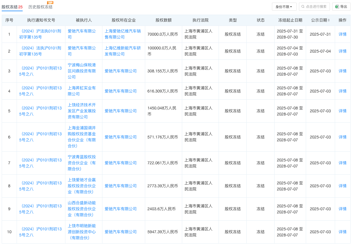The width and height of the screenshot is (352, 245).
Task: Select the amount 616.309万人民币
Action: coord(163,91)
